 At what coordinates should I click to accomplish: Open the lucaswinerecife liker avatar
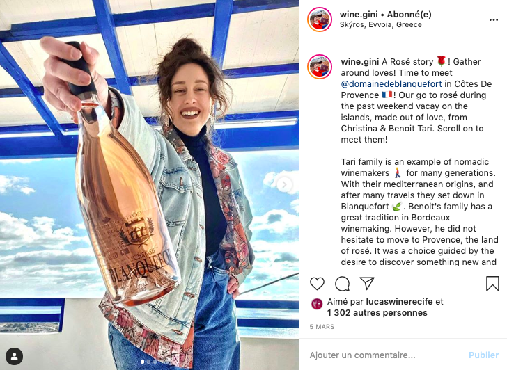click(x=317, y=304)
